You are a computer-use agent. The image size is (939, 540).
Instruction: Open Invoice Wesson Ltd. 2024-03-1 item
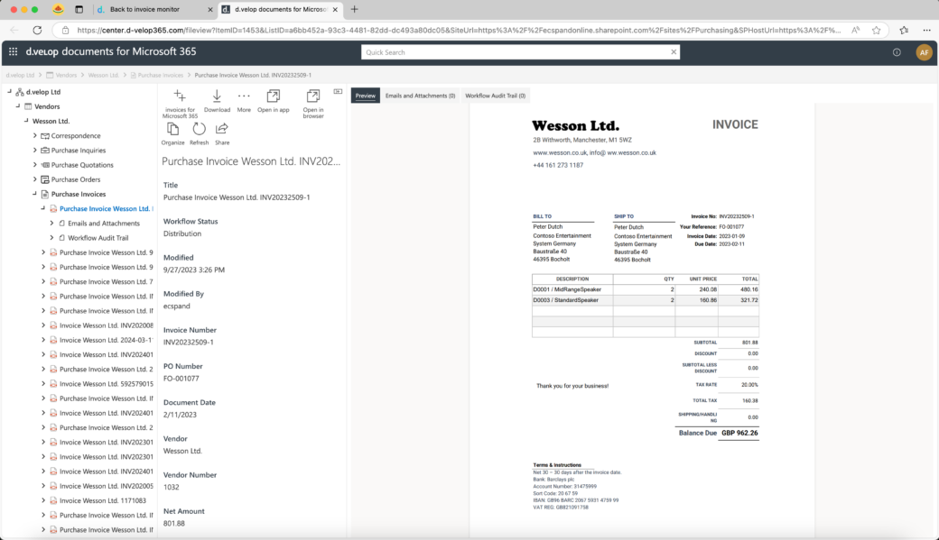tap(106, 340)
